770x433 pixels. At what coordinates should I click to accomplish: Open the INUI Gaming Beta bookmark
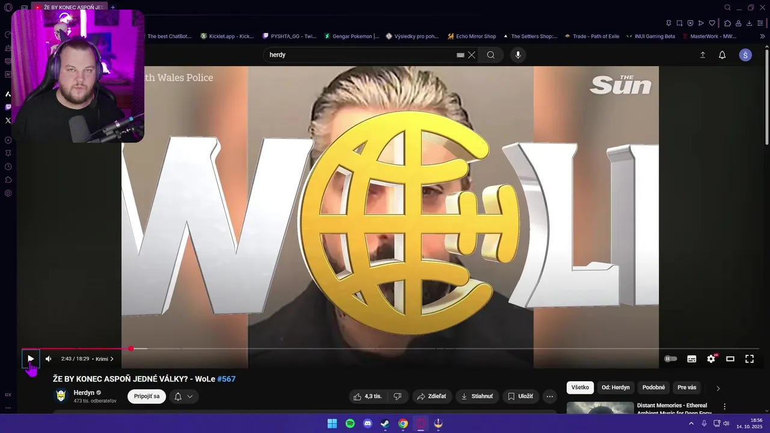pyautogui.click(x=651, y=36)
